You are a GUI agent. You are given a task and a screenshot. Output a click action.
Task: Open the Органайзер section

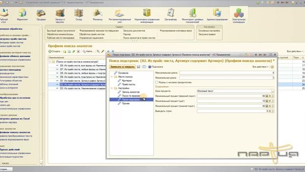point(171,15)
